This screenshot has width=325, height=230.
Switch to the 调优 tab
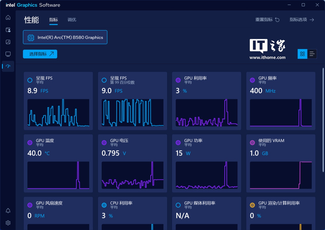pos(72,20)
